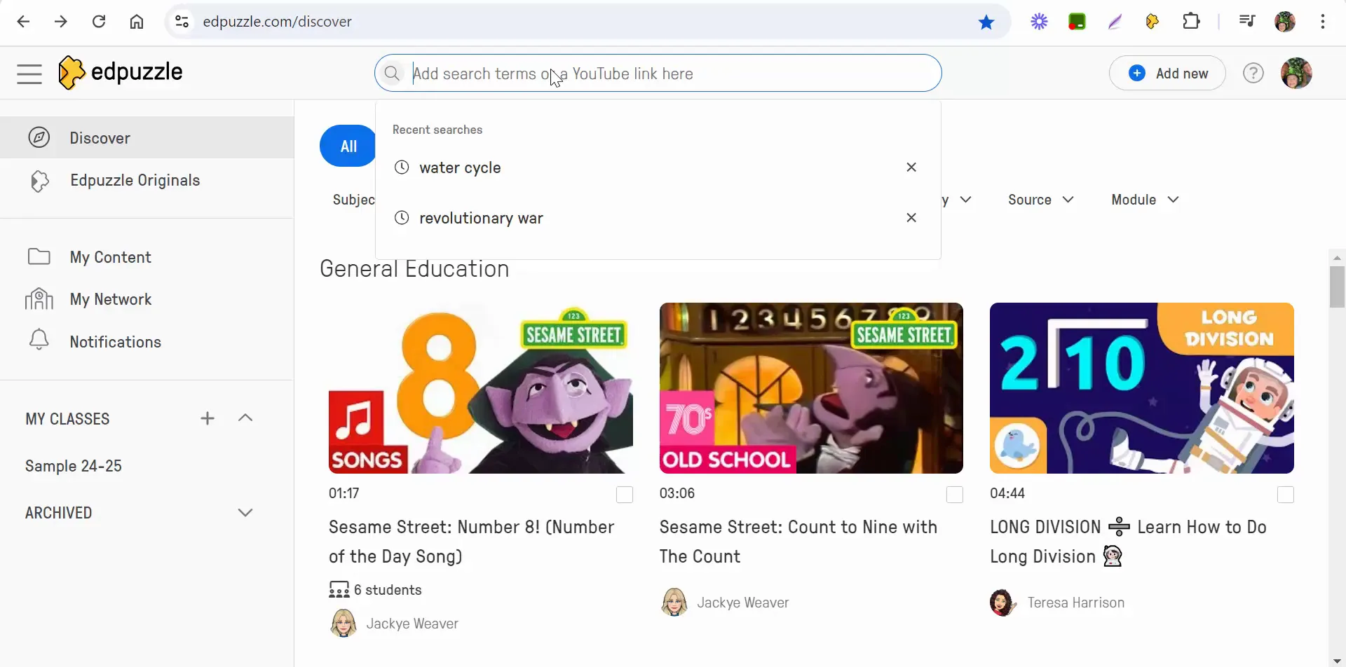Click the scrollbar down arrow
This screenshot has width=1346, height=667.
coord(1337,660)
